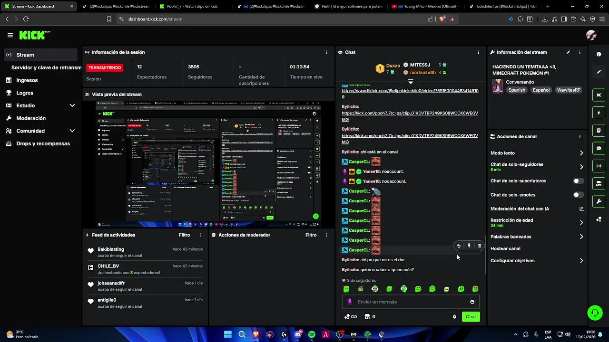This screenshot has height=342, width=609.
Task: Click the stream preview thumbnail
Action: [x=209, y=164]
